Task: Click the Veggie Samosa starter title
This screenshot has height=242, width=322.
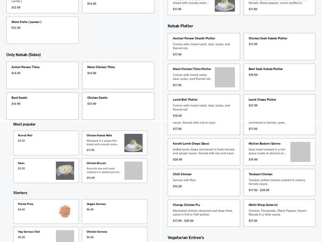Action: (96, 204)
